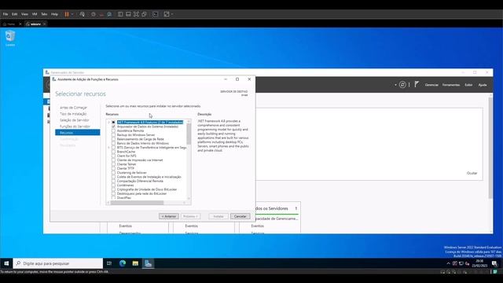Select the Contêineres feature label
This screenshot has width=503, height=283.
point(125,186)
